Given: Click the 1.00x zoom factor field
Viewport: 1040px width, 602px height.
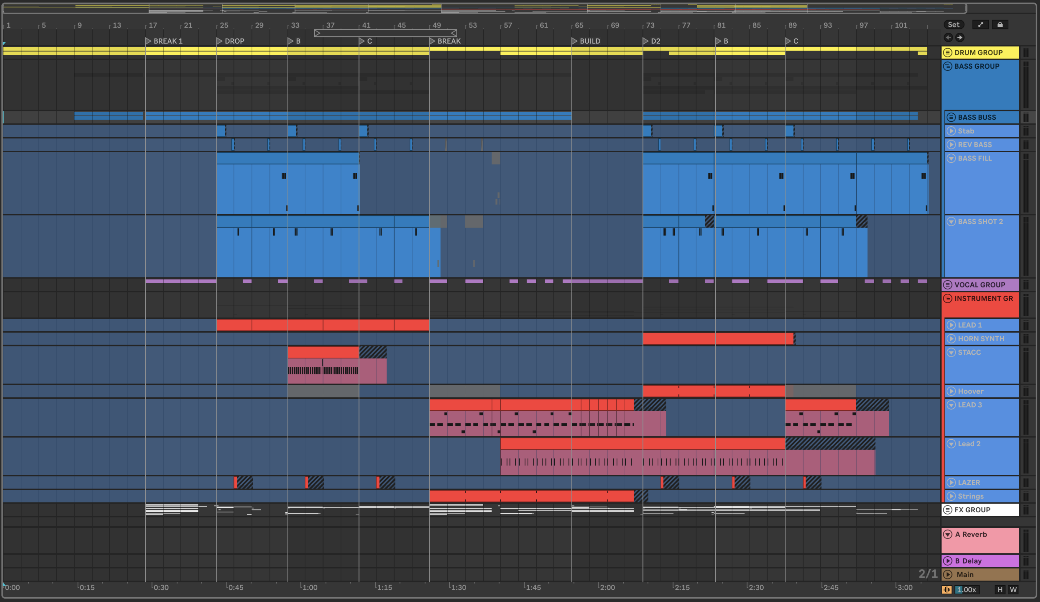Looking at the screenshot, I should [x=967, y=590].
